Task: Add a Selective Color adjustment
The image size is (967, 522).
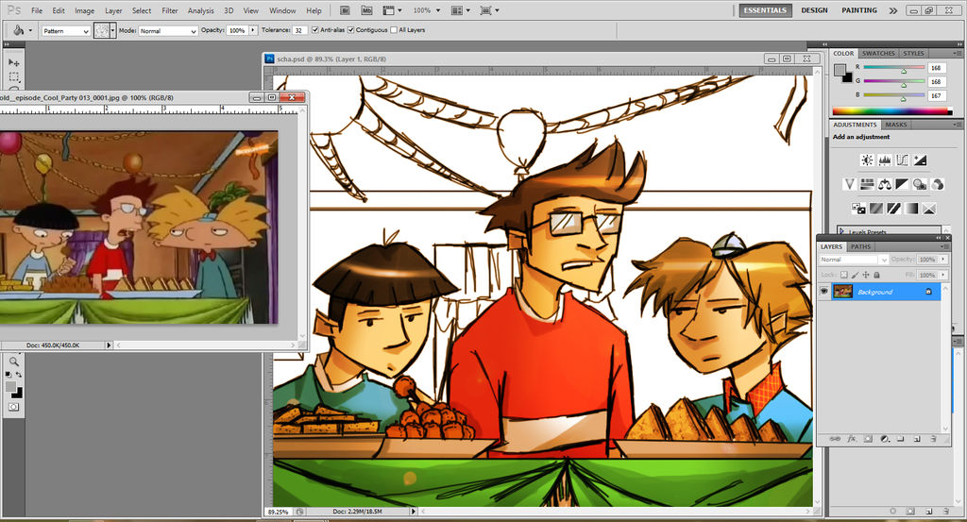Action: pyautogui.click(x=929, y=209)
